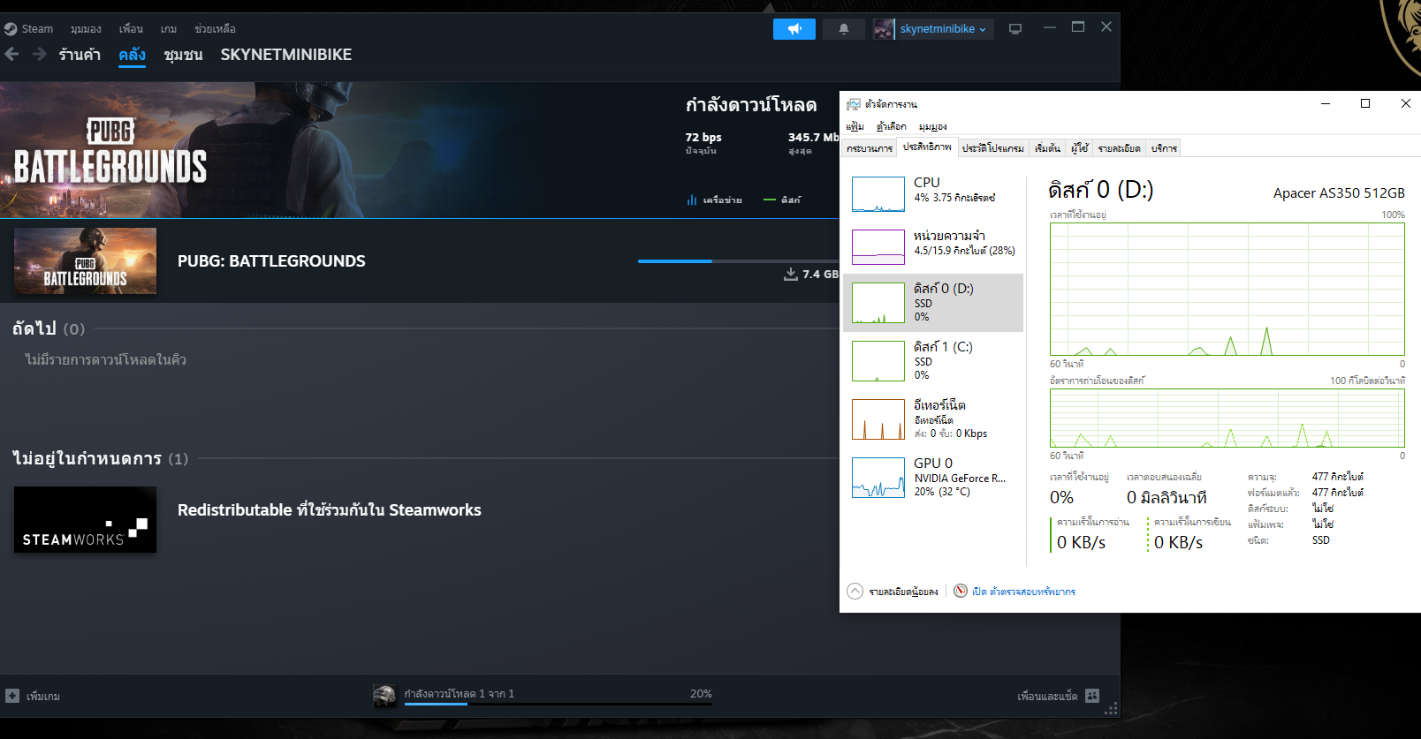This screenshot has width=1421, height=739.
Task: Select CPU in the performance sidebar
Action: point(933,193)
